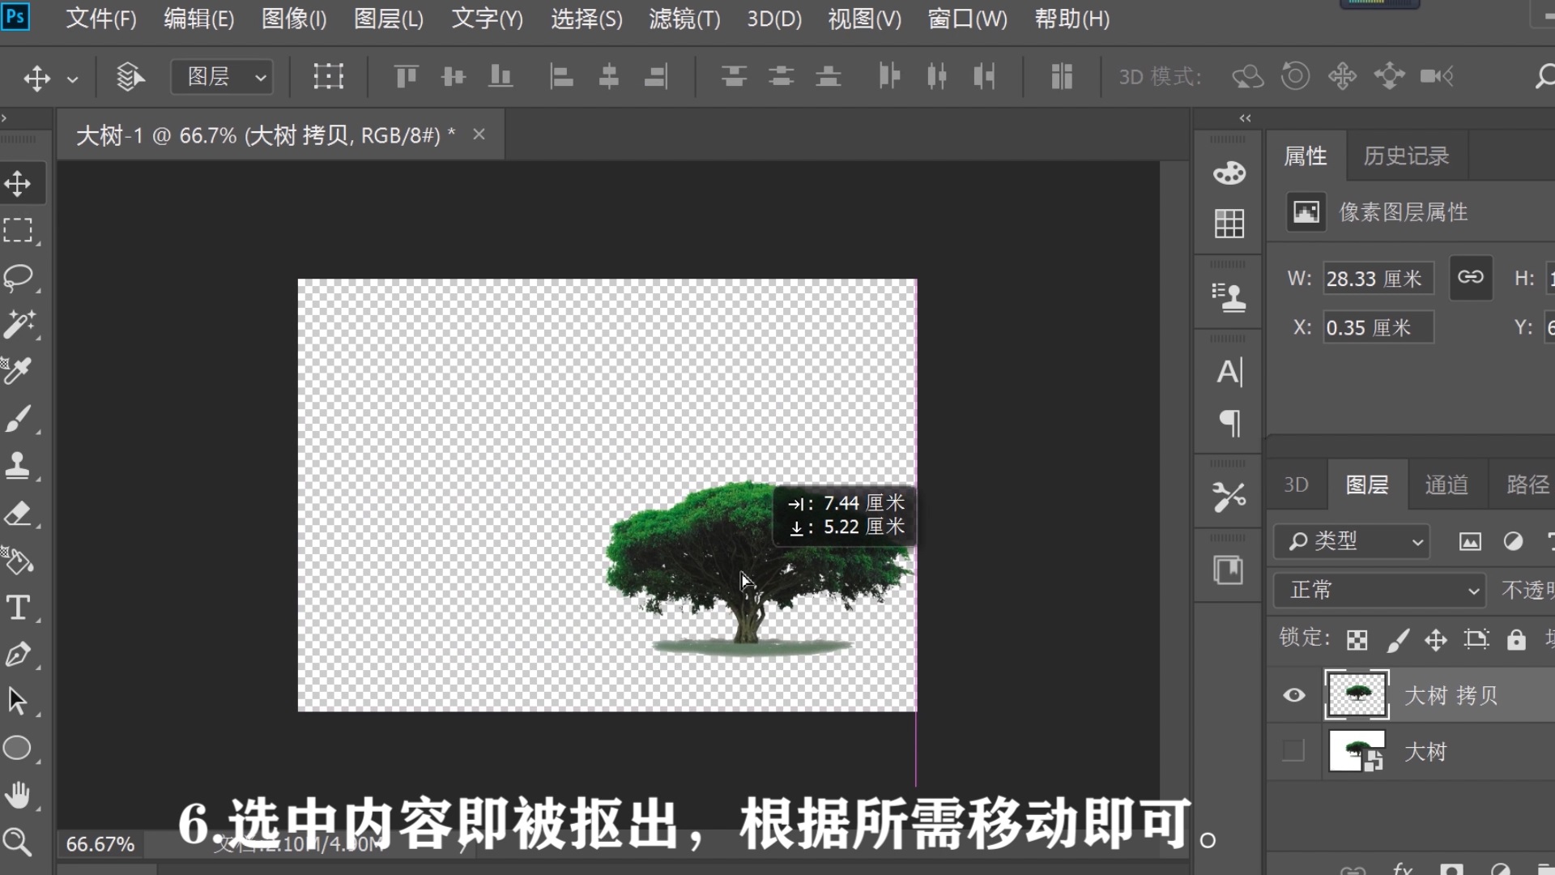This screenshot has width=1555, height=875.
Task: Click the X position field 0.35 厘米
Action: tap(1378, 327)
